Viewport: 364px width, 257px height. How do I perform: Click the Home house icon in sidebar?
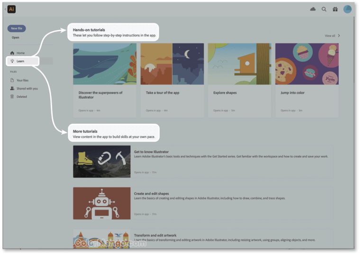[12, 53]
